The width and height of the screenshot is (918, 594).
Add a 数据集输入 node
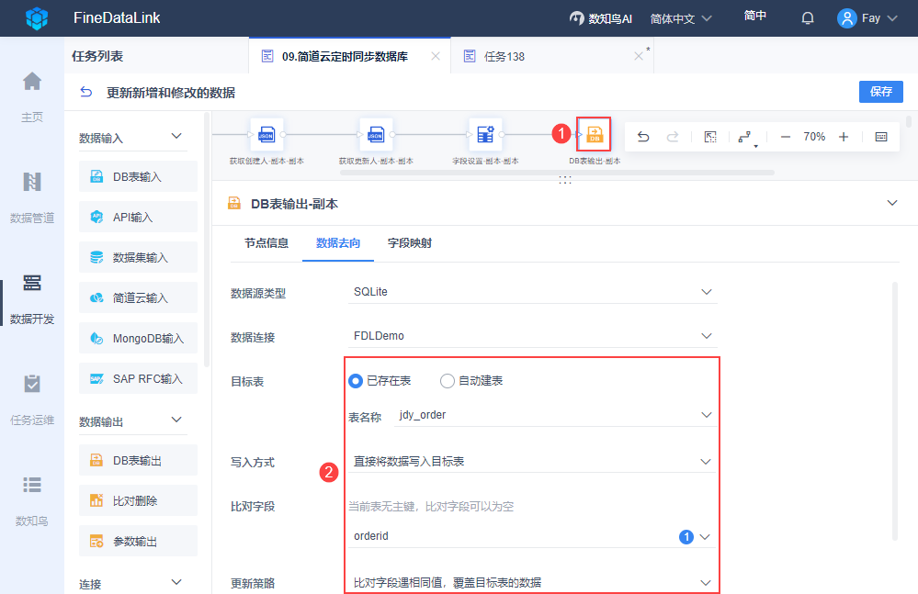coord(138,257)
